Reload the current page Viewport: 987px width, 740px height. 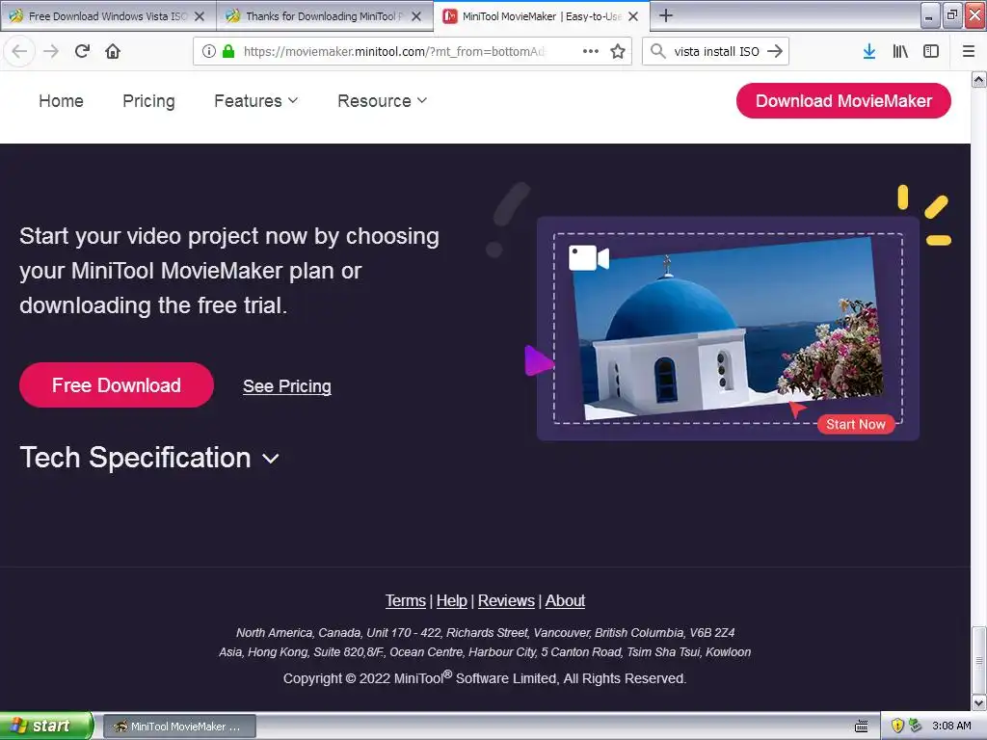click(x=82, y=51)
